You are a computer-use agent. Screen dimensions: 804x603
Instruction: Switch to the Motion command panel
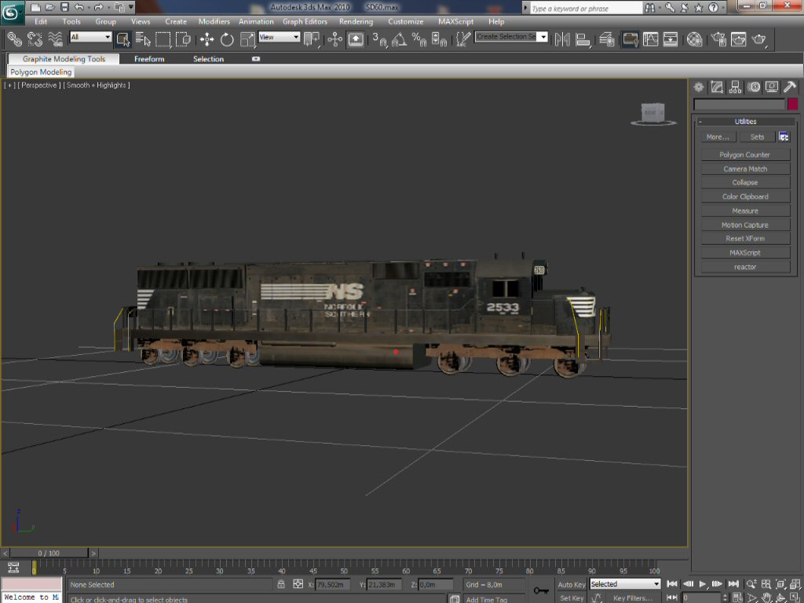[754, 87]
